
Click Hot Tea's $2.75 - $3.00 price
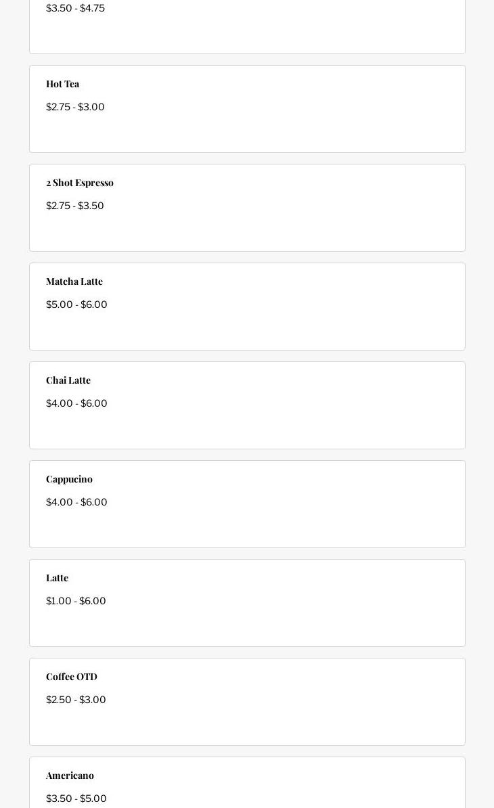tap(75, 107)
